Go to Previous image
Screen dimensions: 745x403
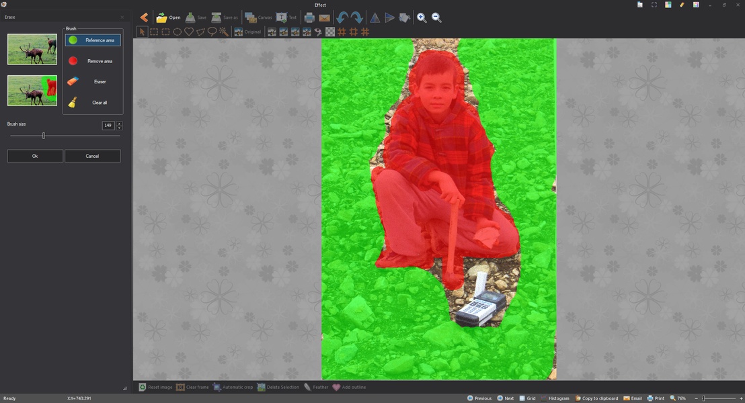(x=479, y=398)
